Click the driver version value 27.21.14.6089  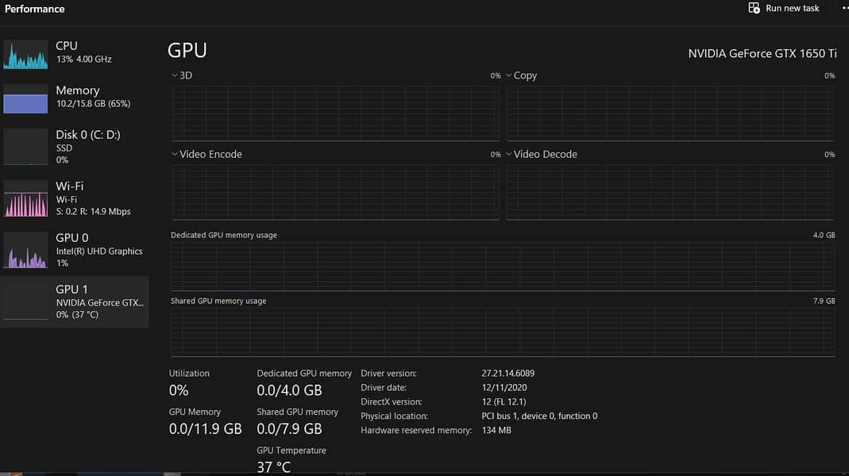(x=508, y=374)
